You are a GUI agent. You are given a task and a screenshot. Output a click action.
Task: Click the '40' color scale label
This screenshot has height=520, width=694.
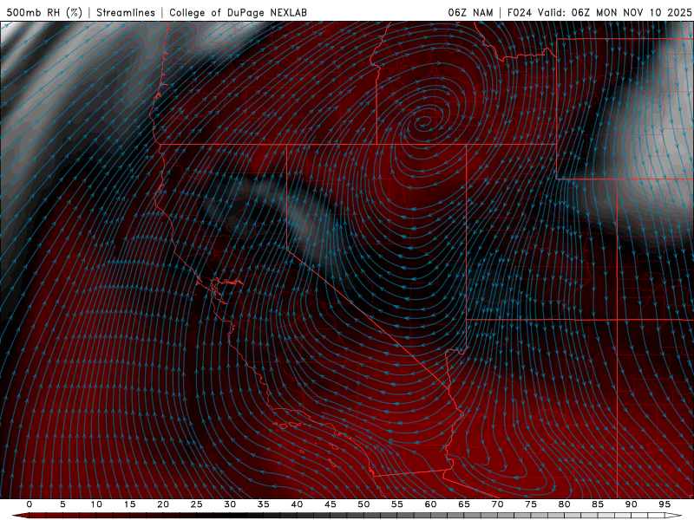pyautogui.click(x=297, y=504)
